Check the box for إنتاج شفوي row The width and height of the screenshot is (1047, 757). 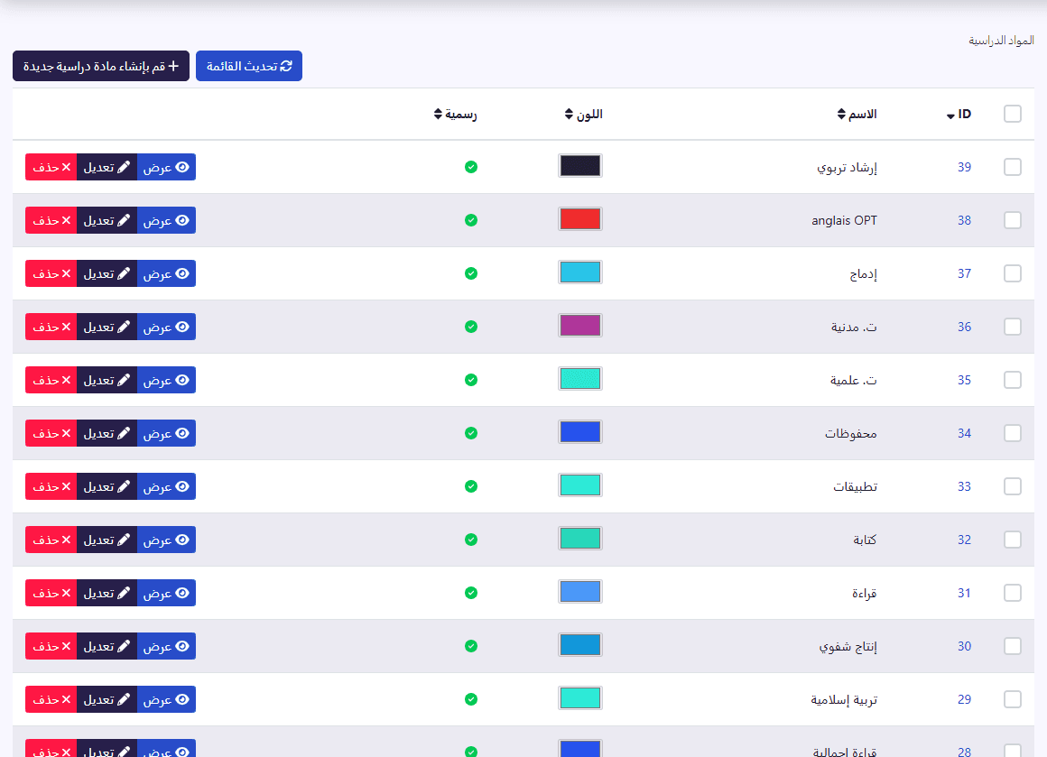click(1013, 646)
